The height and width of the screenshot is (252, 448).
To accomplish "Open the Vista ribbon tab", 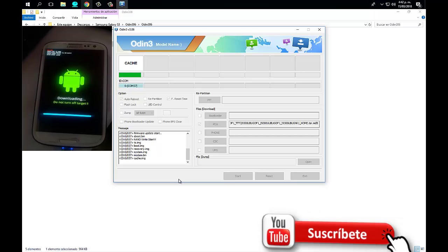I will point(75,17).
